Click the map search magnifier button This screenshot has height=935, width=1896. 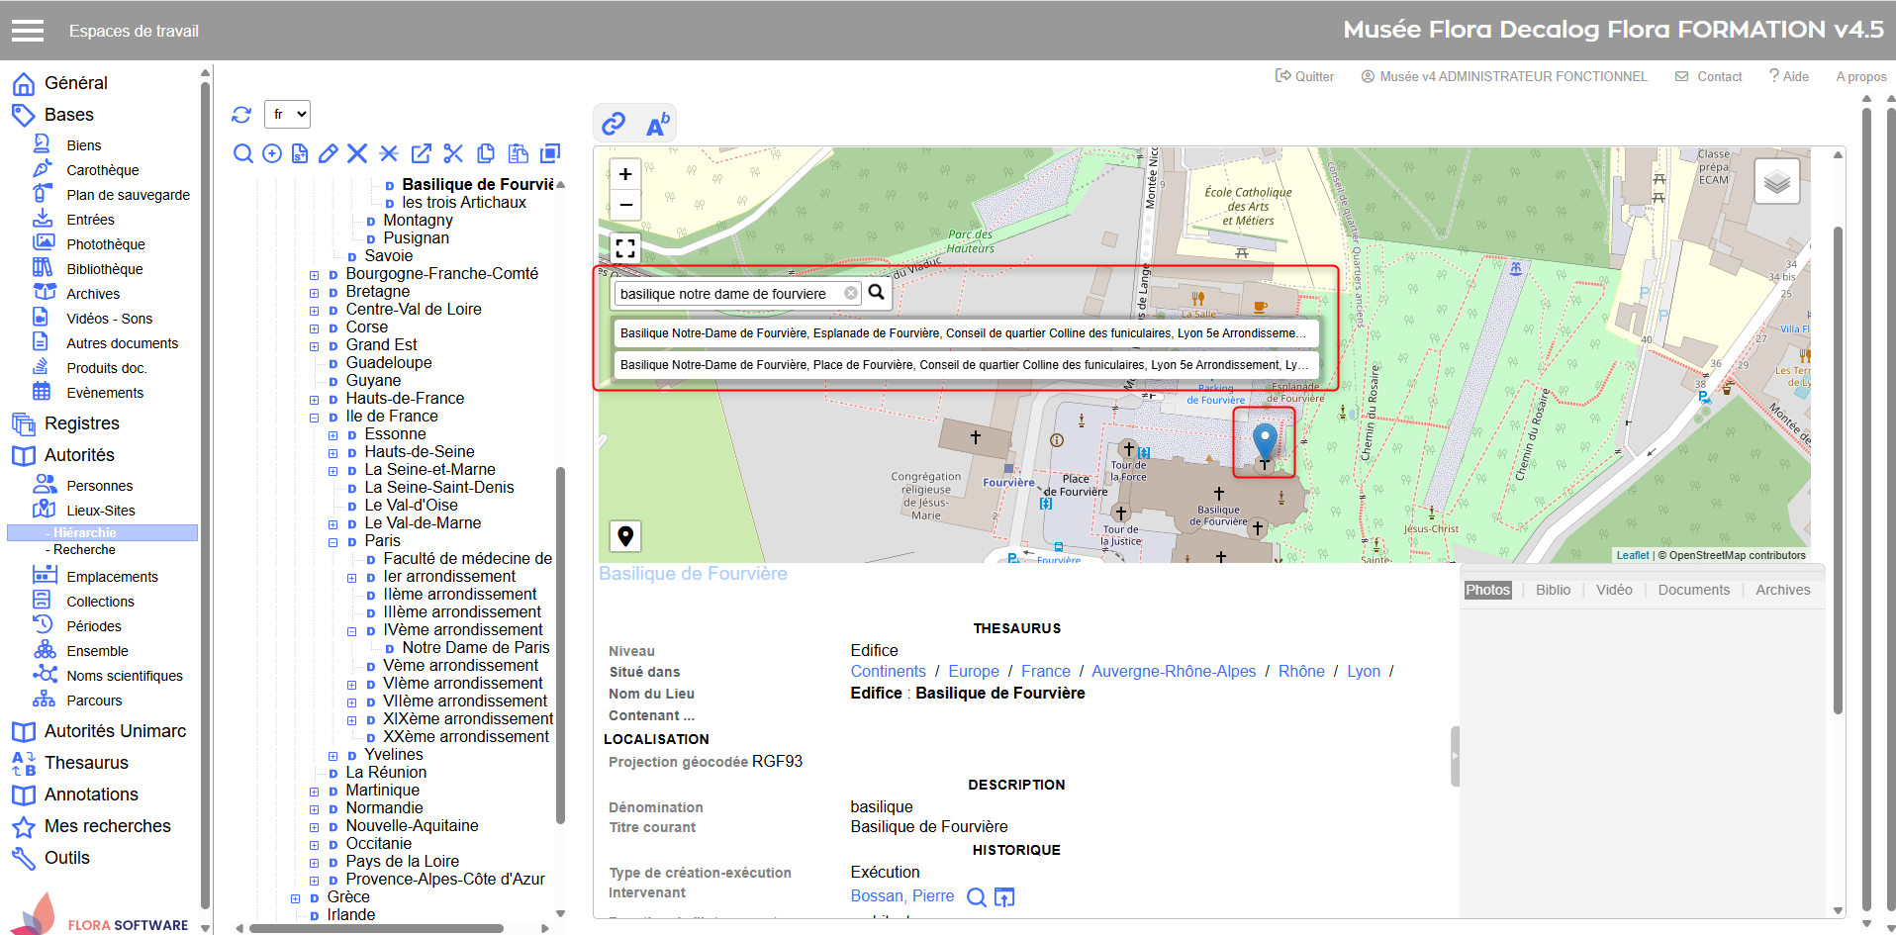pyautogui.click(x=876, y=293)
